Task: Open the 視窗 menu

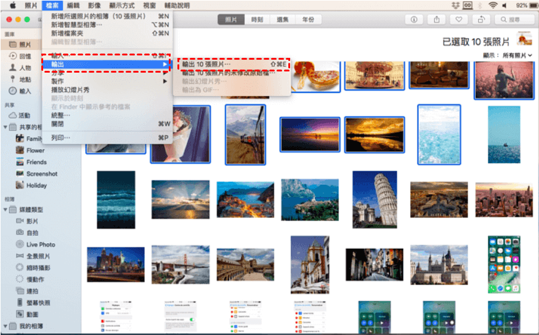Action: pyautogui.click(x=149, y=5)
